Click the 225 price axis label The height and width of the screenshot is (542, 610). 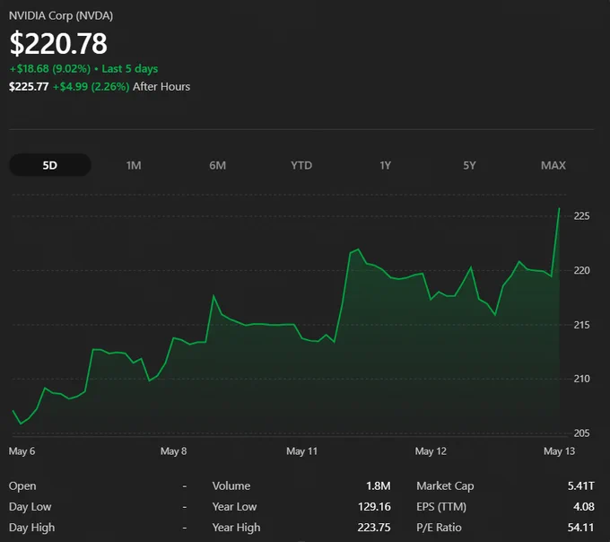pyautogui.click(x=581, y=216)
